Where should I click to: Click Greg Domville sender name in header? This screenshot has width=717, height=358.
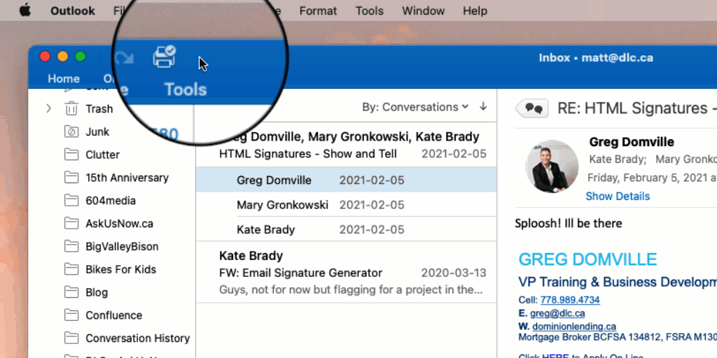pos(632,142)
